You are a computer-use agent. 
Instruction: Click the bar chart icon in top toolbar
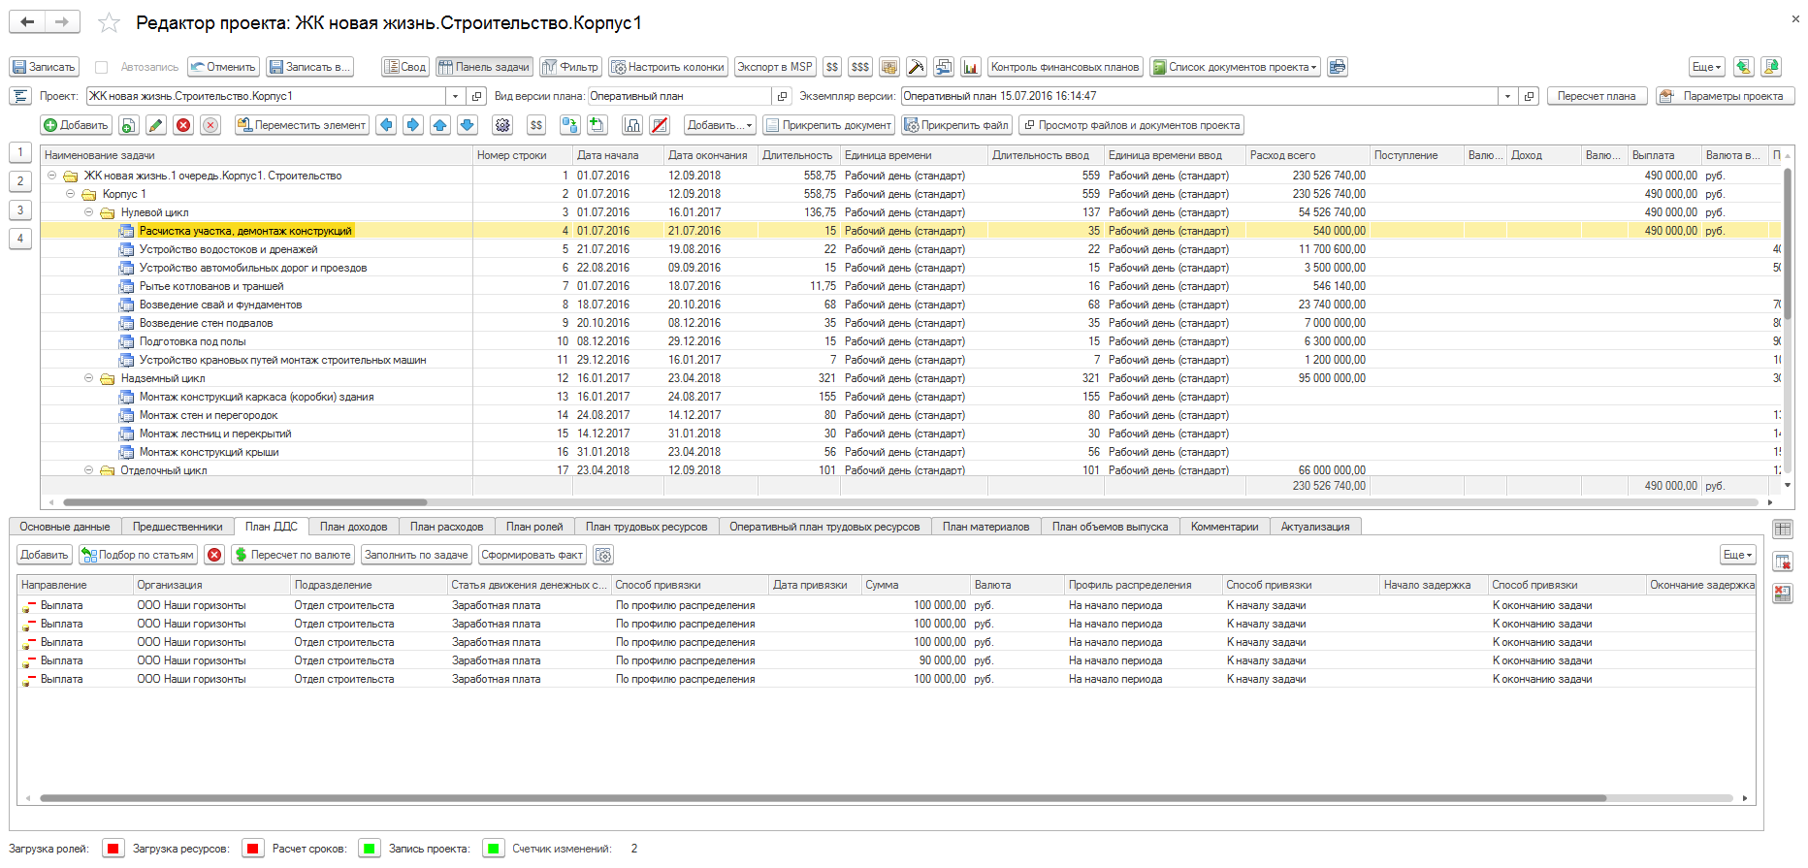click(x=971, y=67)
